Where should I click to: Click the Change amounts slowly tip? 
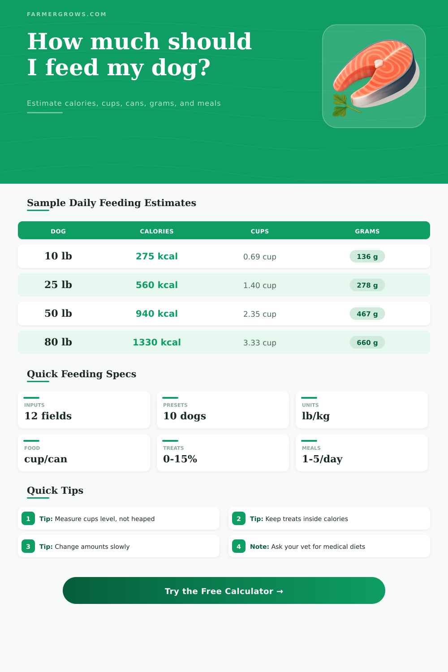point(119,546)
